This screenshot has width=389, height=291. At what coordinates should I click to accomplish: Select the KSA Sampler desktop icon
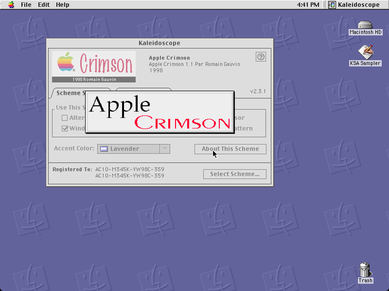[365, 56]
